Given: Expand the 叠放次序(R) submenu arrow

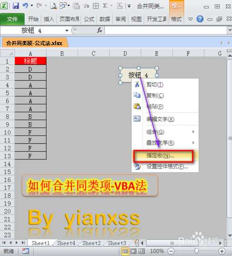Looking at the screenshot, I should (x=193, y=143).
